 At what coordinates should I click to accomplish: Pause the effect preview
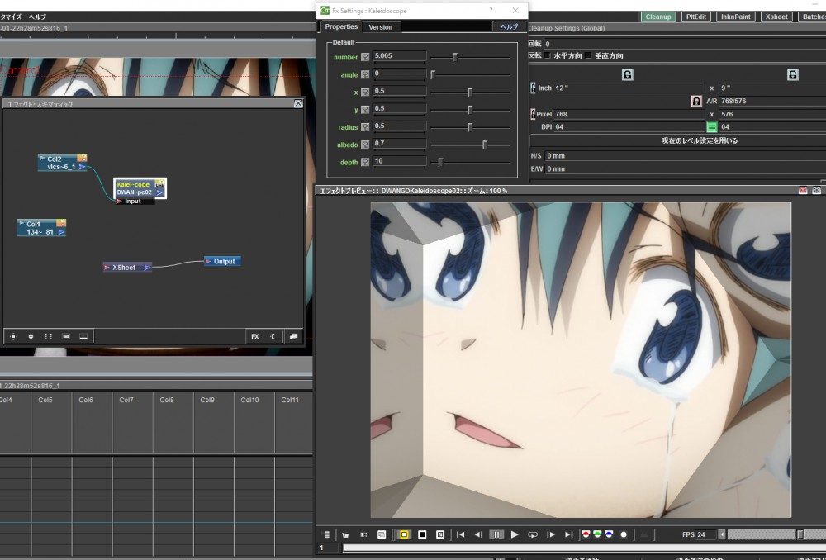point(496,534)
